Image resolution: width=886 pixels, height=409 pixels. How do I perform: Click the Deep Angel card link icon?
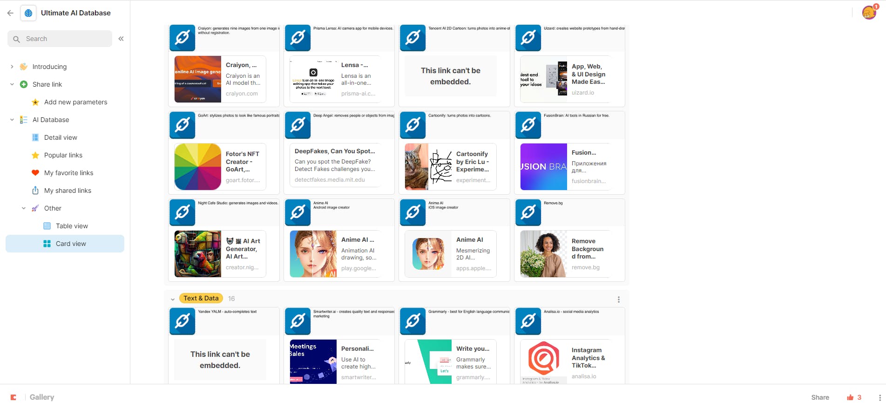click(x=298, y=125)
